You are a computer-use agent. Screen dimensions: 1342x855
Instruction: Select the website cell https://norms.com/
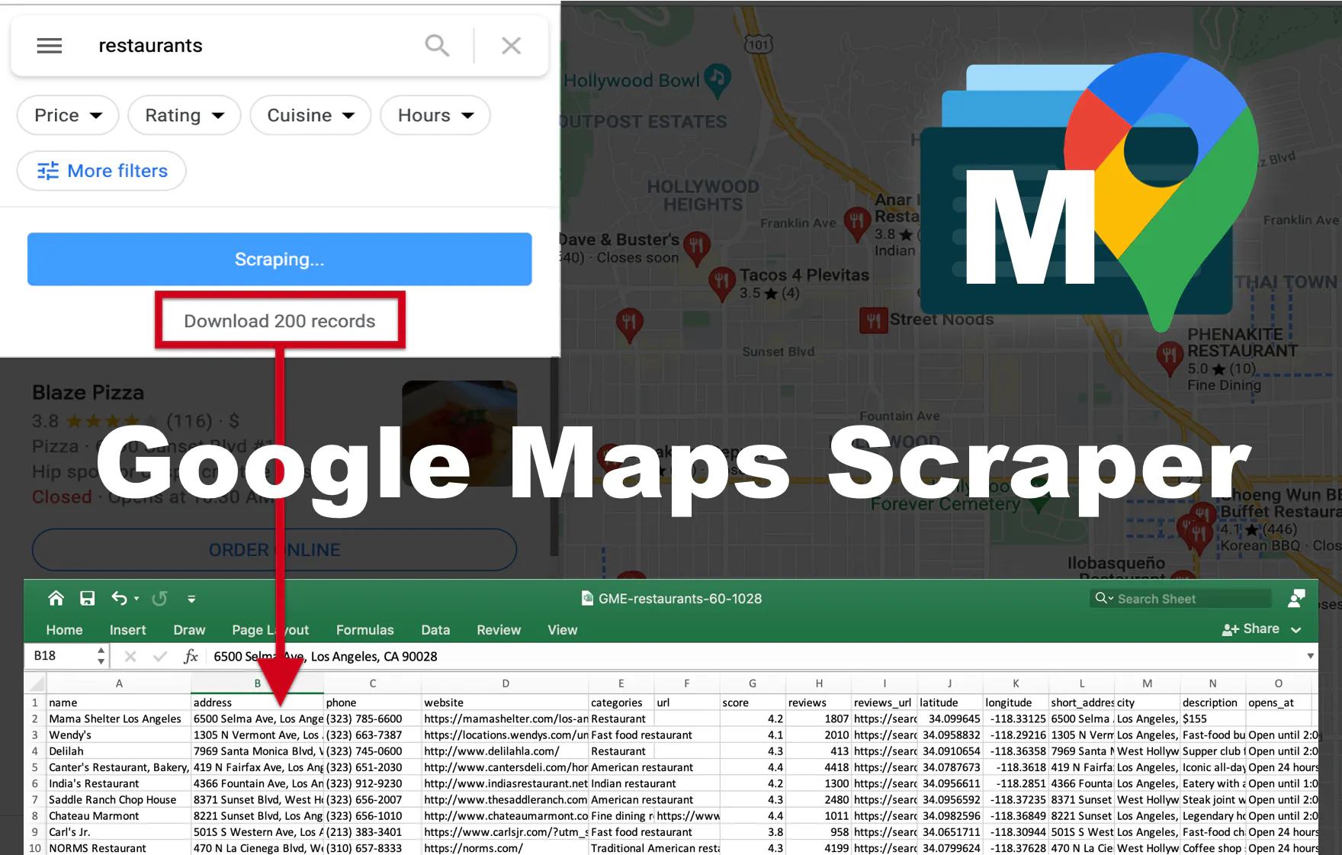point(506,848)
